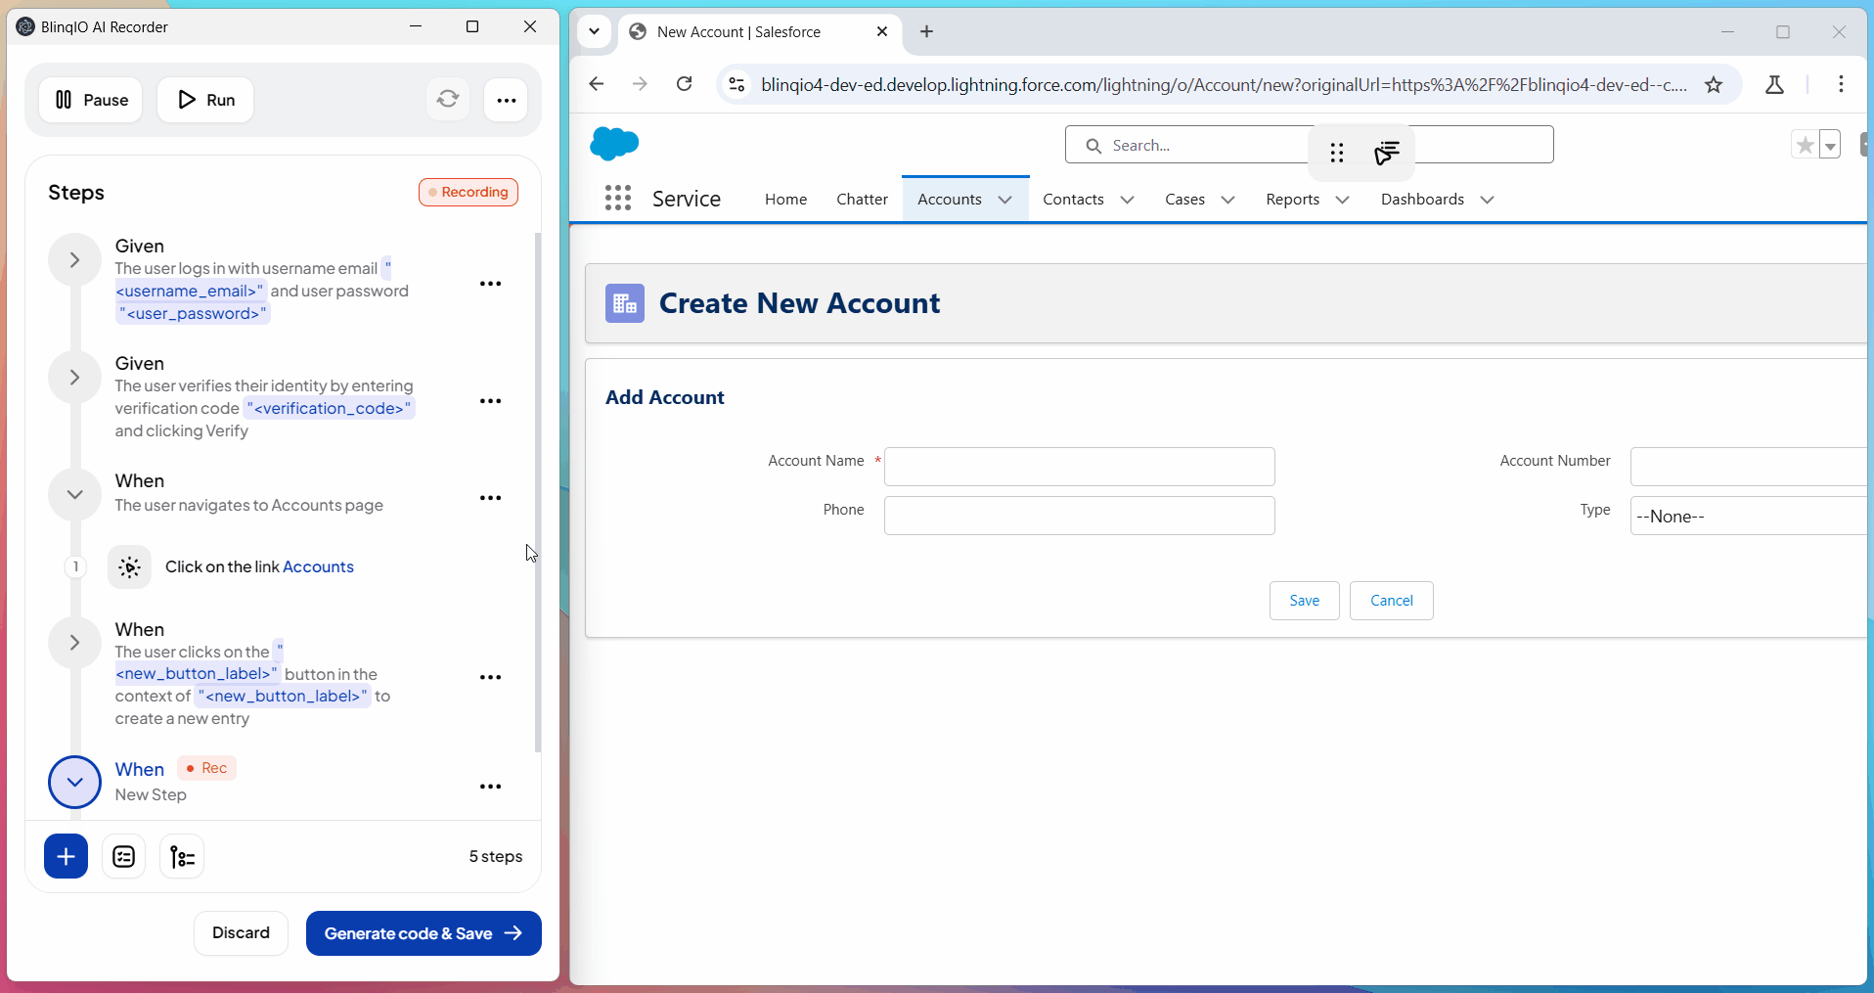Open the Salesforce App Launcher grid icon

618,199
